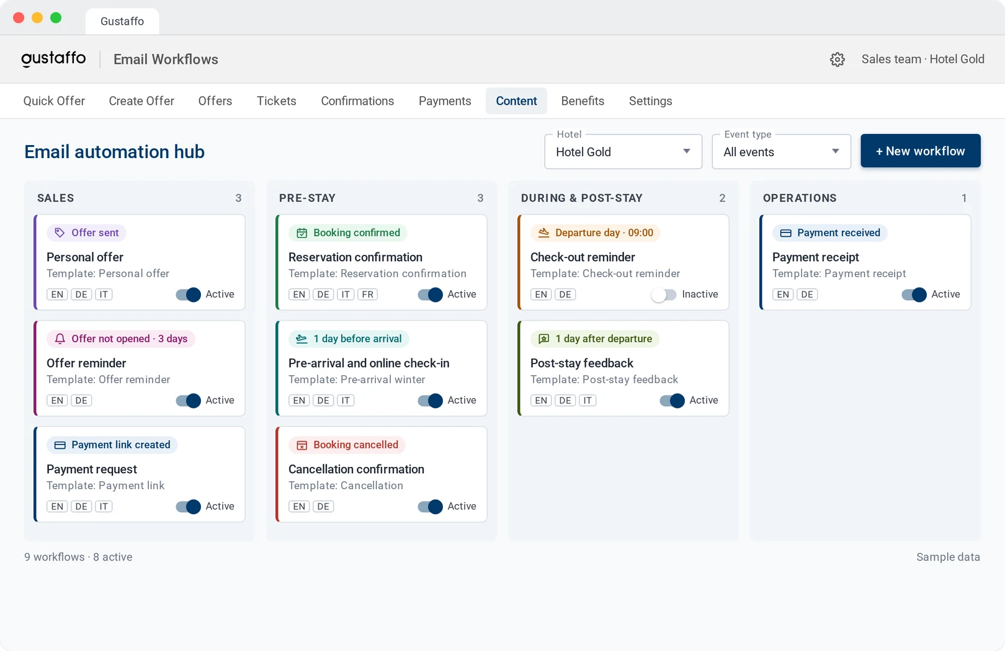Toggle the Reservation confirmation switch
The image size is (1005, 651).
click(x=430, y=294)
